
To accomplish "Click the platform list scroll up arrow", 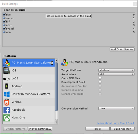I will coord(56,61).
